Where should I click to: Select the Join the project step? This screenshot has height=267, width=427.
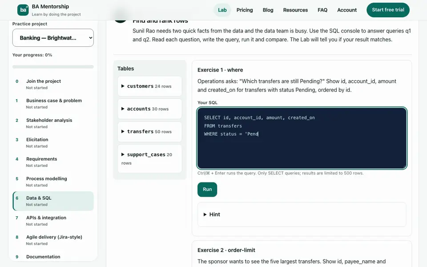(53, 84)
